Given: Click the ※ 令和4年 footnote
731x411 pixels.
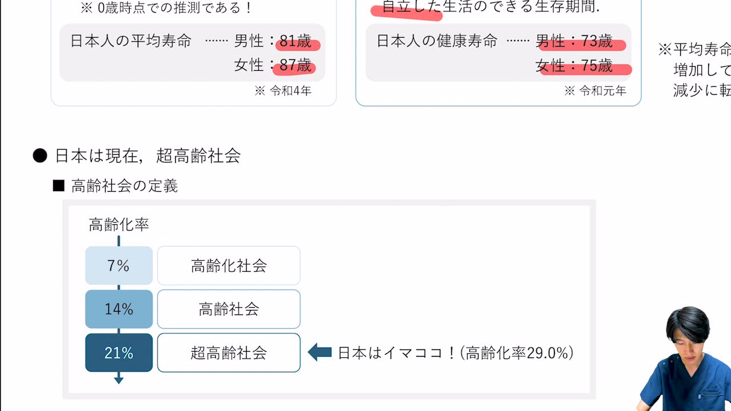Looking at the screenshot, I should (283, 91).
